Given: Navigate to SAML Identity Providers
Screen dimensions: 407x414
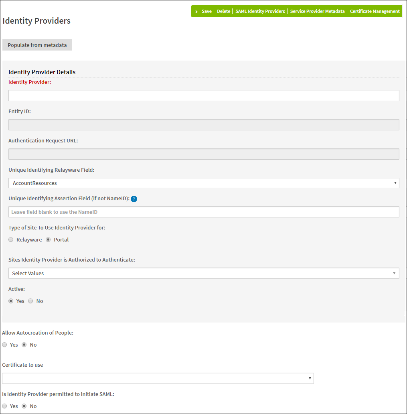Looking at the screenshot, I should coord(260,11).
